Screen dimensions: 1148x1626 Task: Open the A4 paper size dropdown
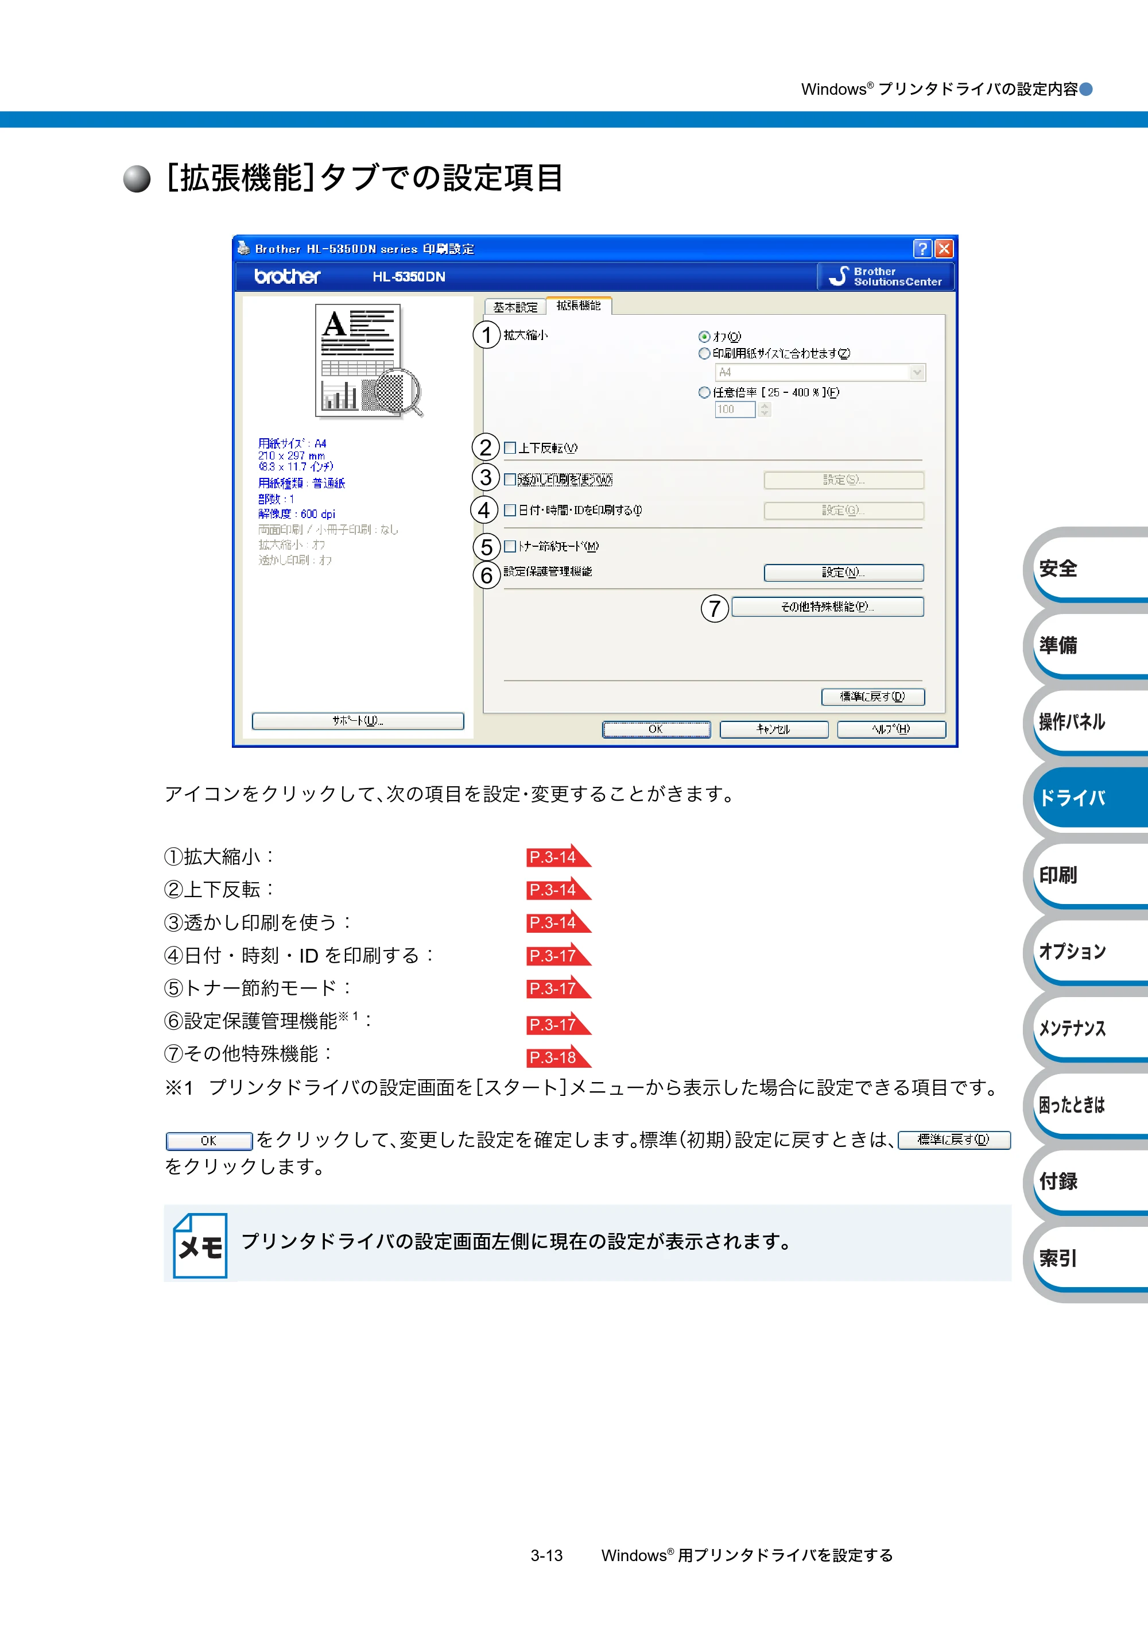click(820, 373)
